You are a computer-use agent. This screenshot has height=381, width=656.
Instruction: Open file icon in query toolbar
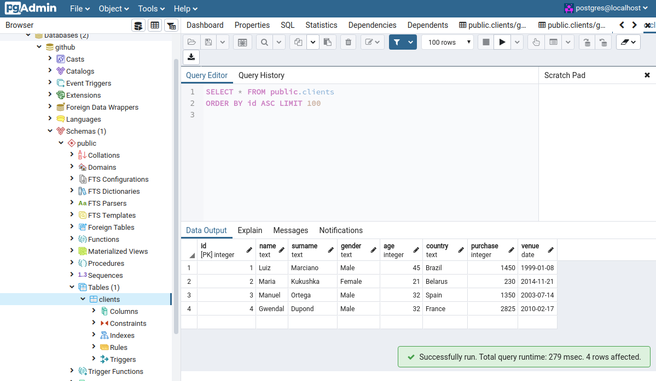pos(191,42)
